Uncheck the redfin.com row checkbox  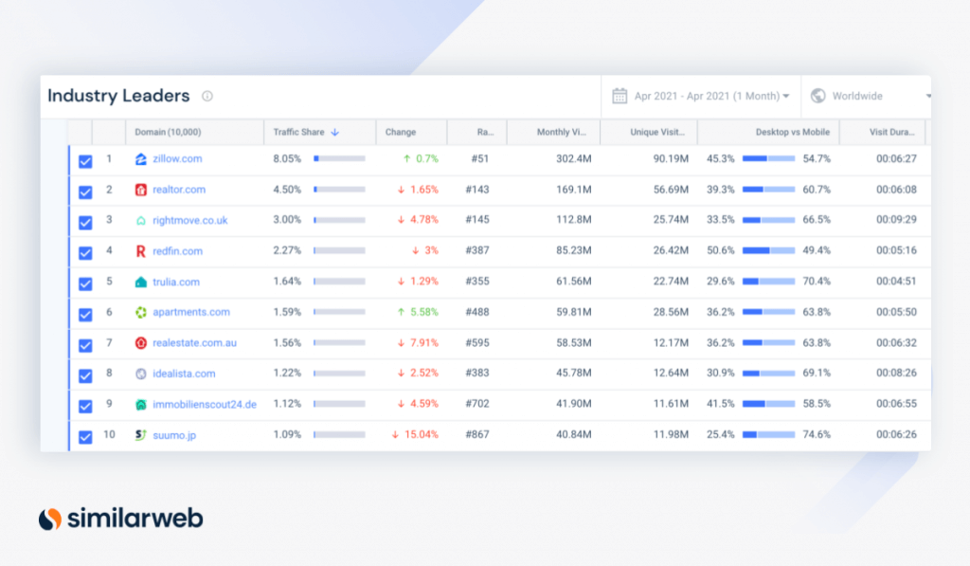pyautogui.click(x=85, y=253)
